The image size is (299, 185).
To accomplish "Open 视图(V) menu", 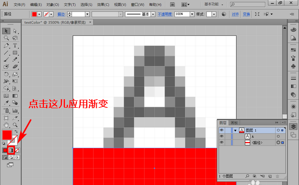I will 120,4.
